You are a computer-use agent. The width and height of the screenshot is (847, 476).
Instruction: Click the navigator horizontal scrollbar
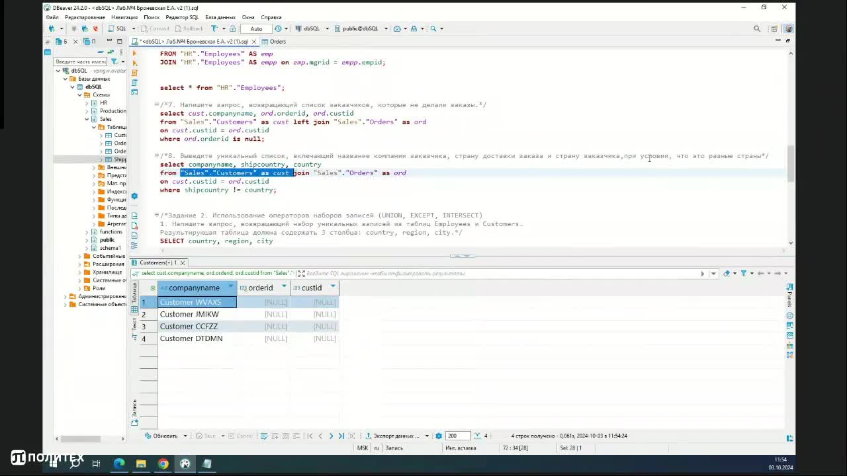click(81, 438)
